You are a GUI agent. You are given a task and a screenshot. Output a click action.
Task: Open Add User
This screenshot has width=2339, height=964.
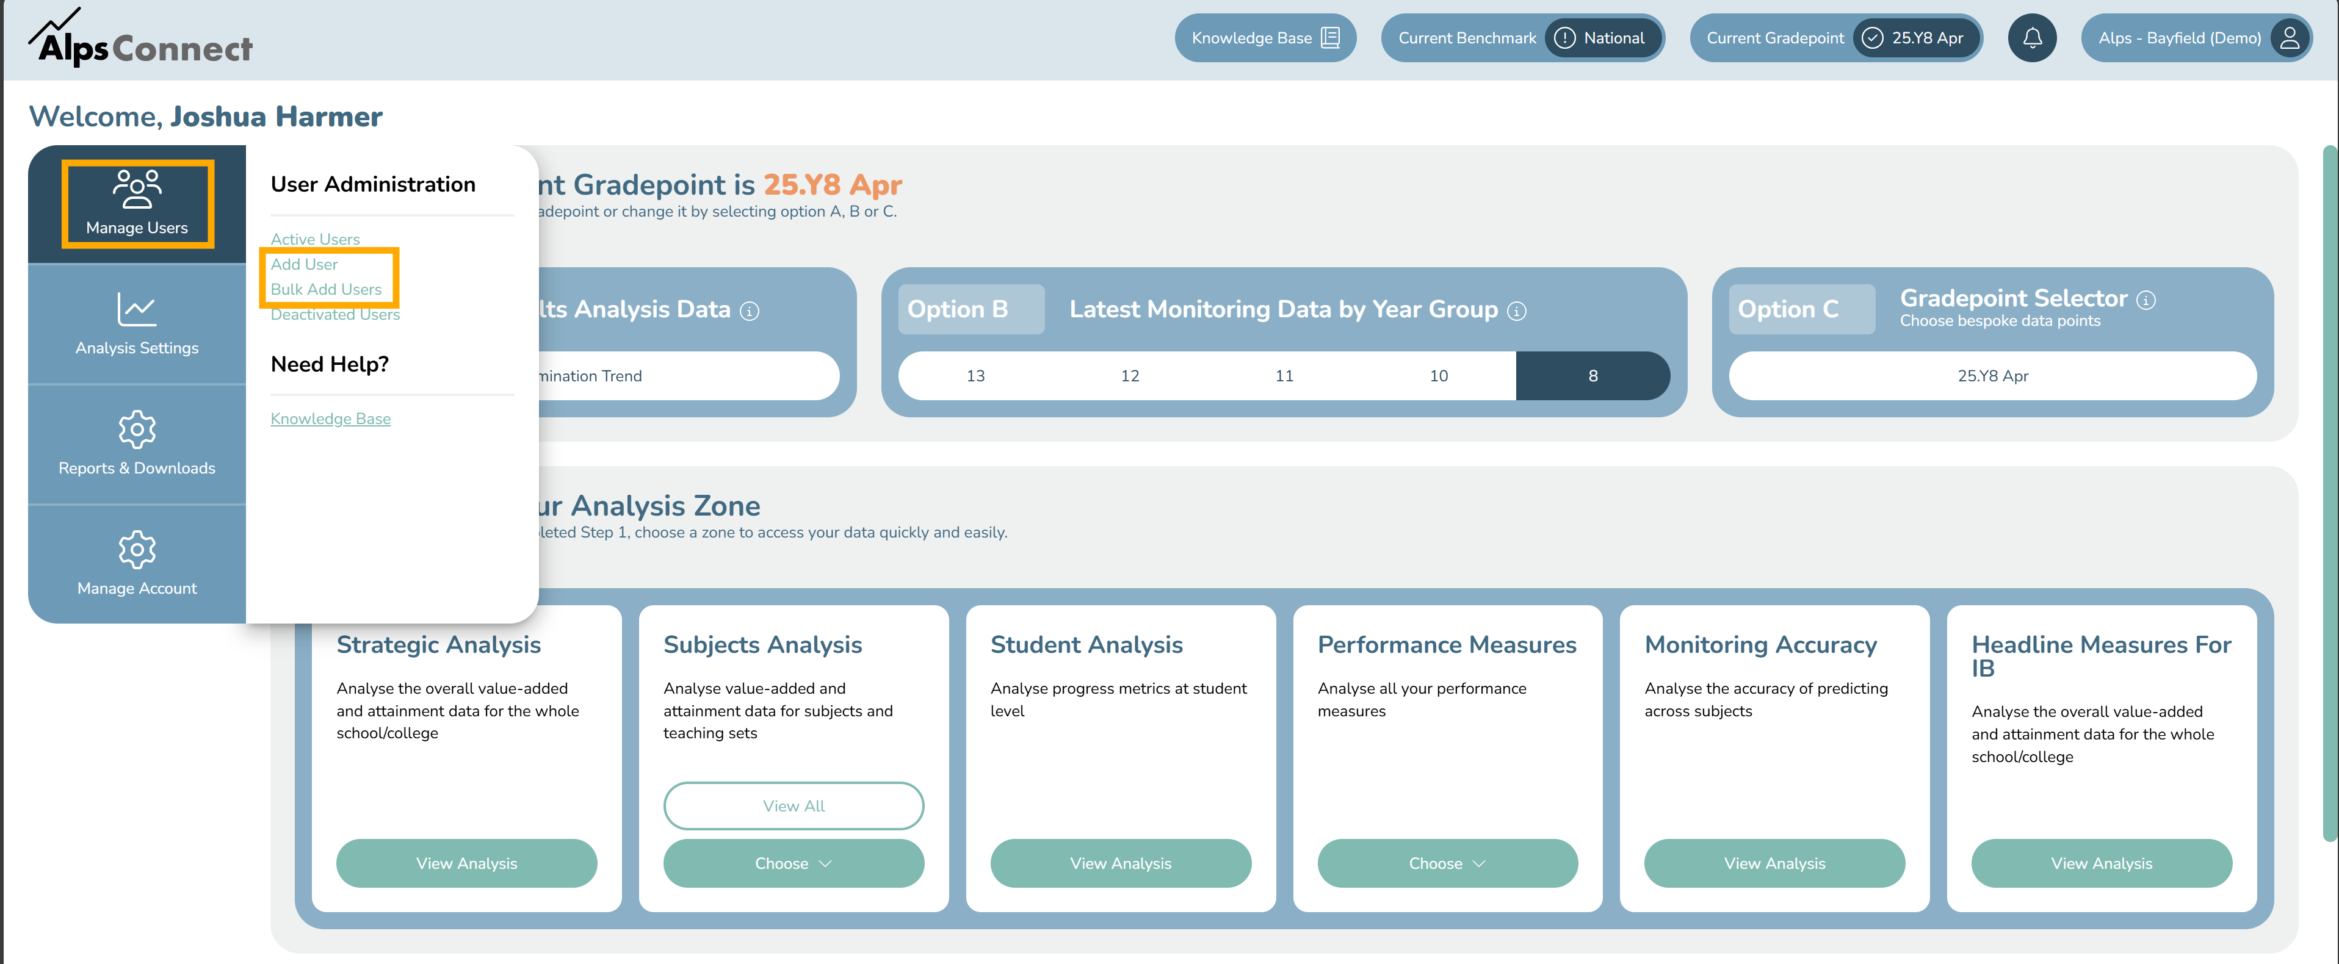[x=304, y=264]
